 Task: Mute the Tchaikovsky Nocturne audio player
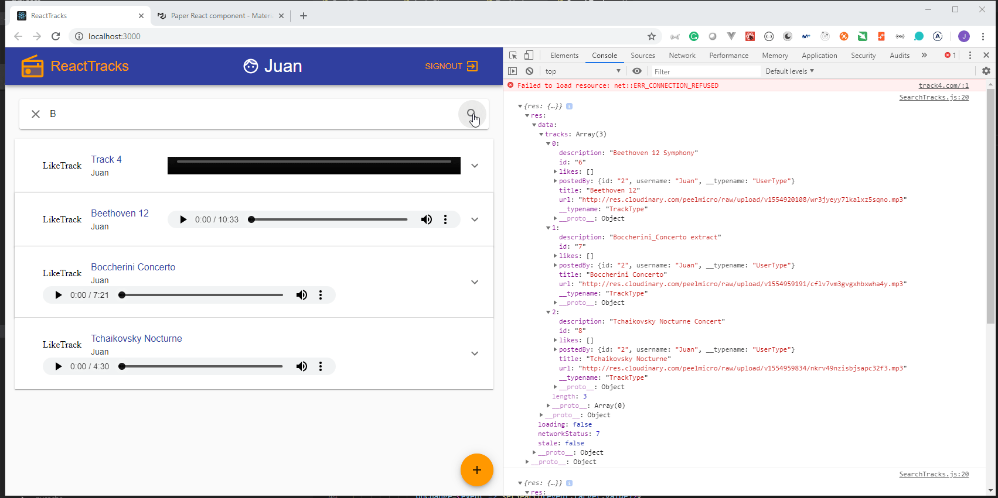tap(302, 366)
